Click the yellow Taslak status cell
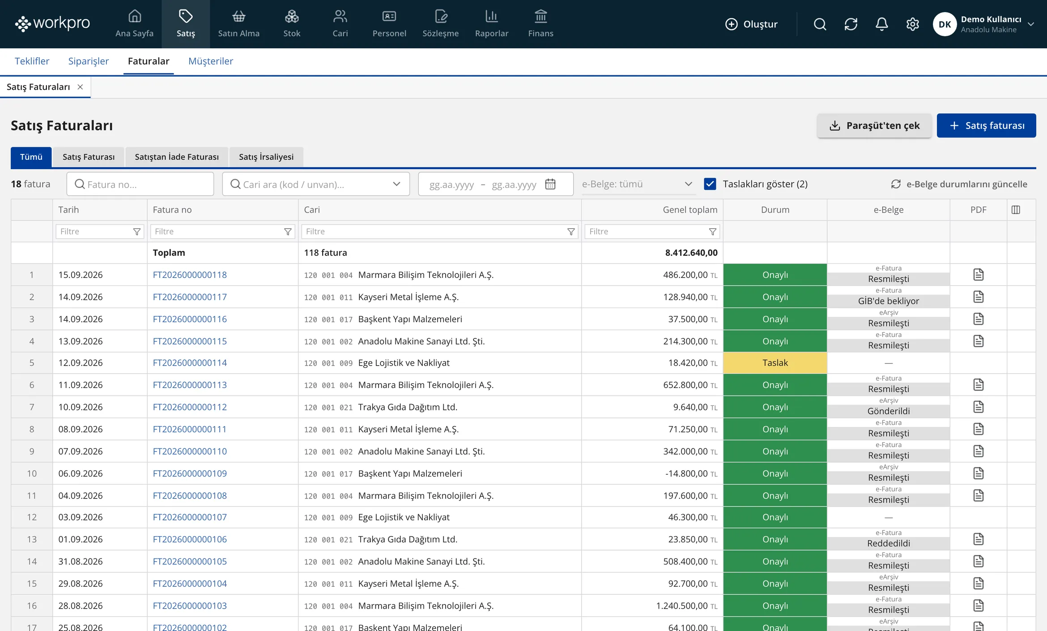1047x631 pixels. [x=775, y=363]
